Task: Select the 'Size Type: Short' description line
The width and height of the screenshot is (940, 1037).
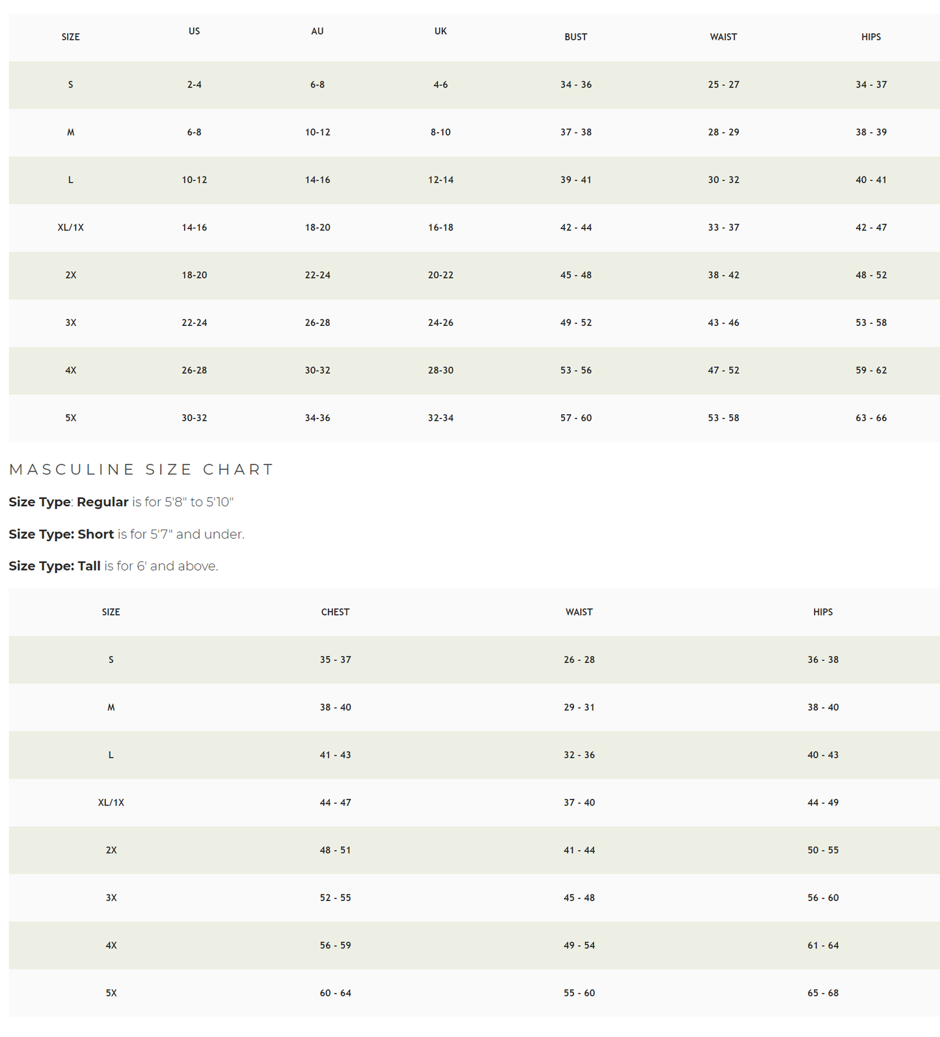Action: tap(126, 534)
